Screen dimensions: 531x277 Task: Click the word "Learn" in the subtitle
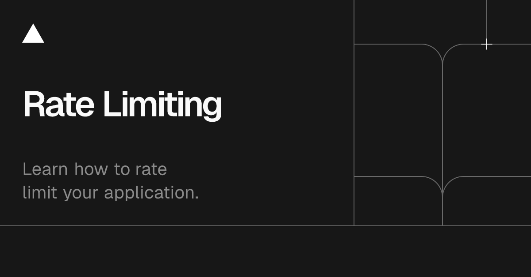pos(45,169)
